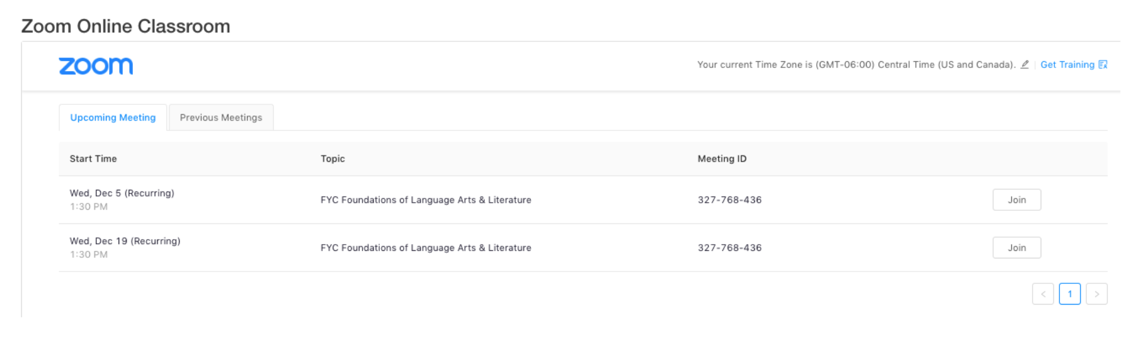1143x342 pixels.
Task: Click the Wed, Dec 19 (Recurring) start time
Action: [x=125, y=241]
